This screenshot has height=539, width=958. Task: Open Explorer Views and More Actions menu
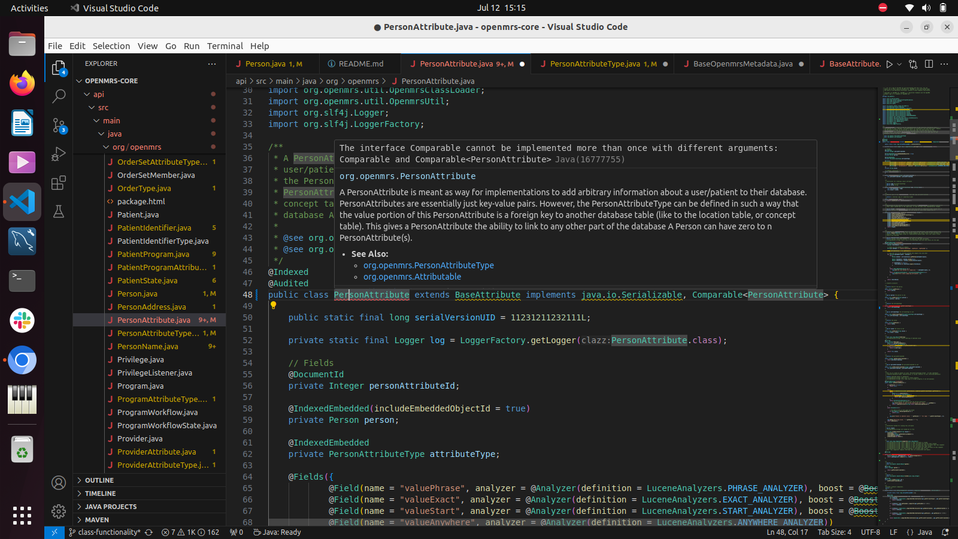(x=212, y=63)
